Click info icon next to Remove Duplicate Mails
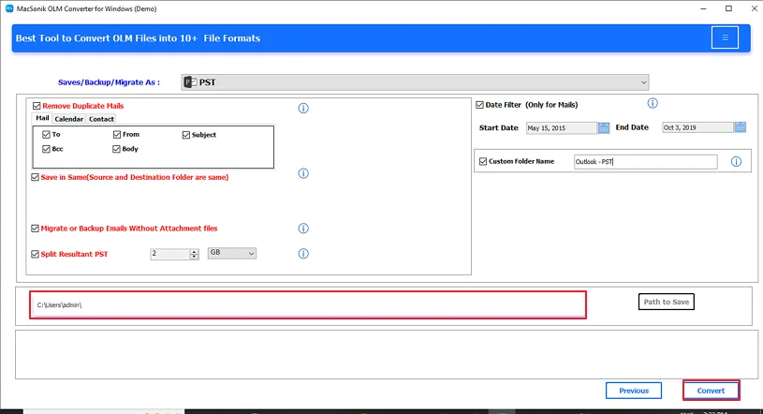This screenshot has width=763, height=414. 303,109
